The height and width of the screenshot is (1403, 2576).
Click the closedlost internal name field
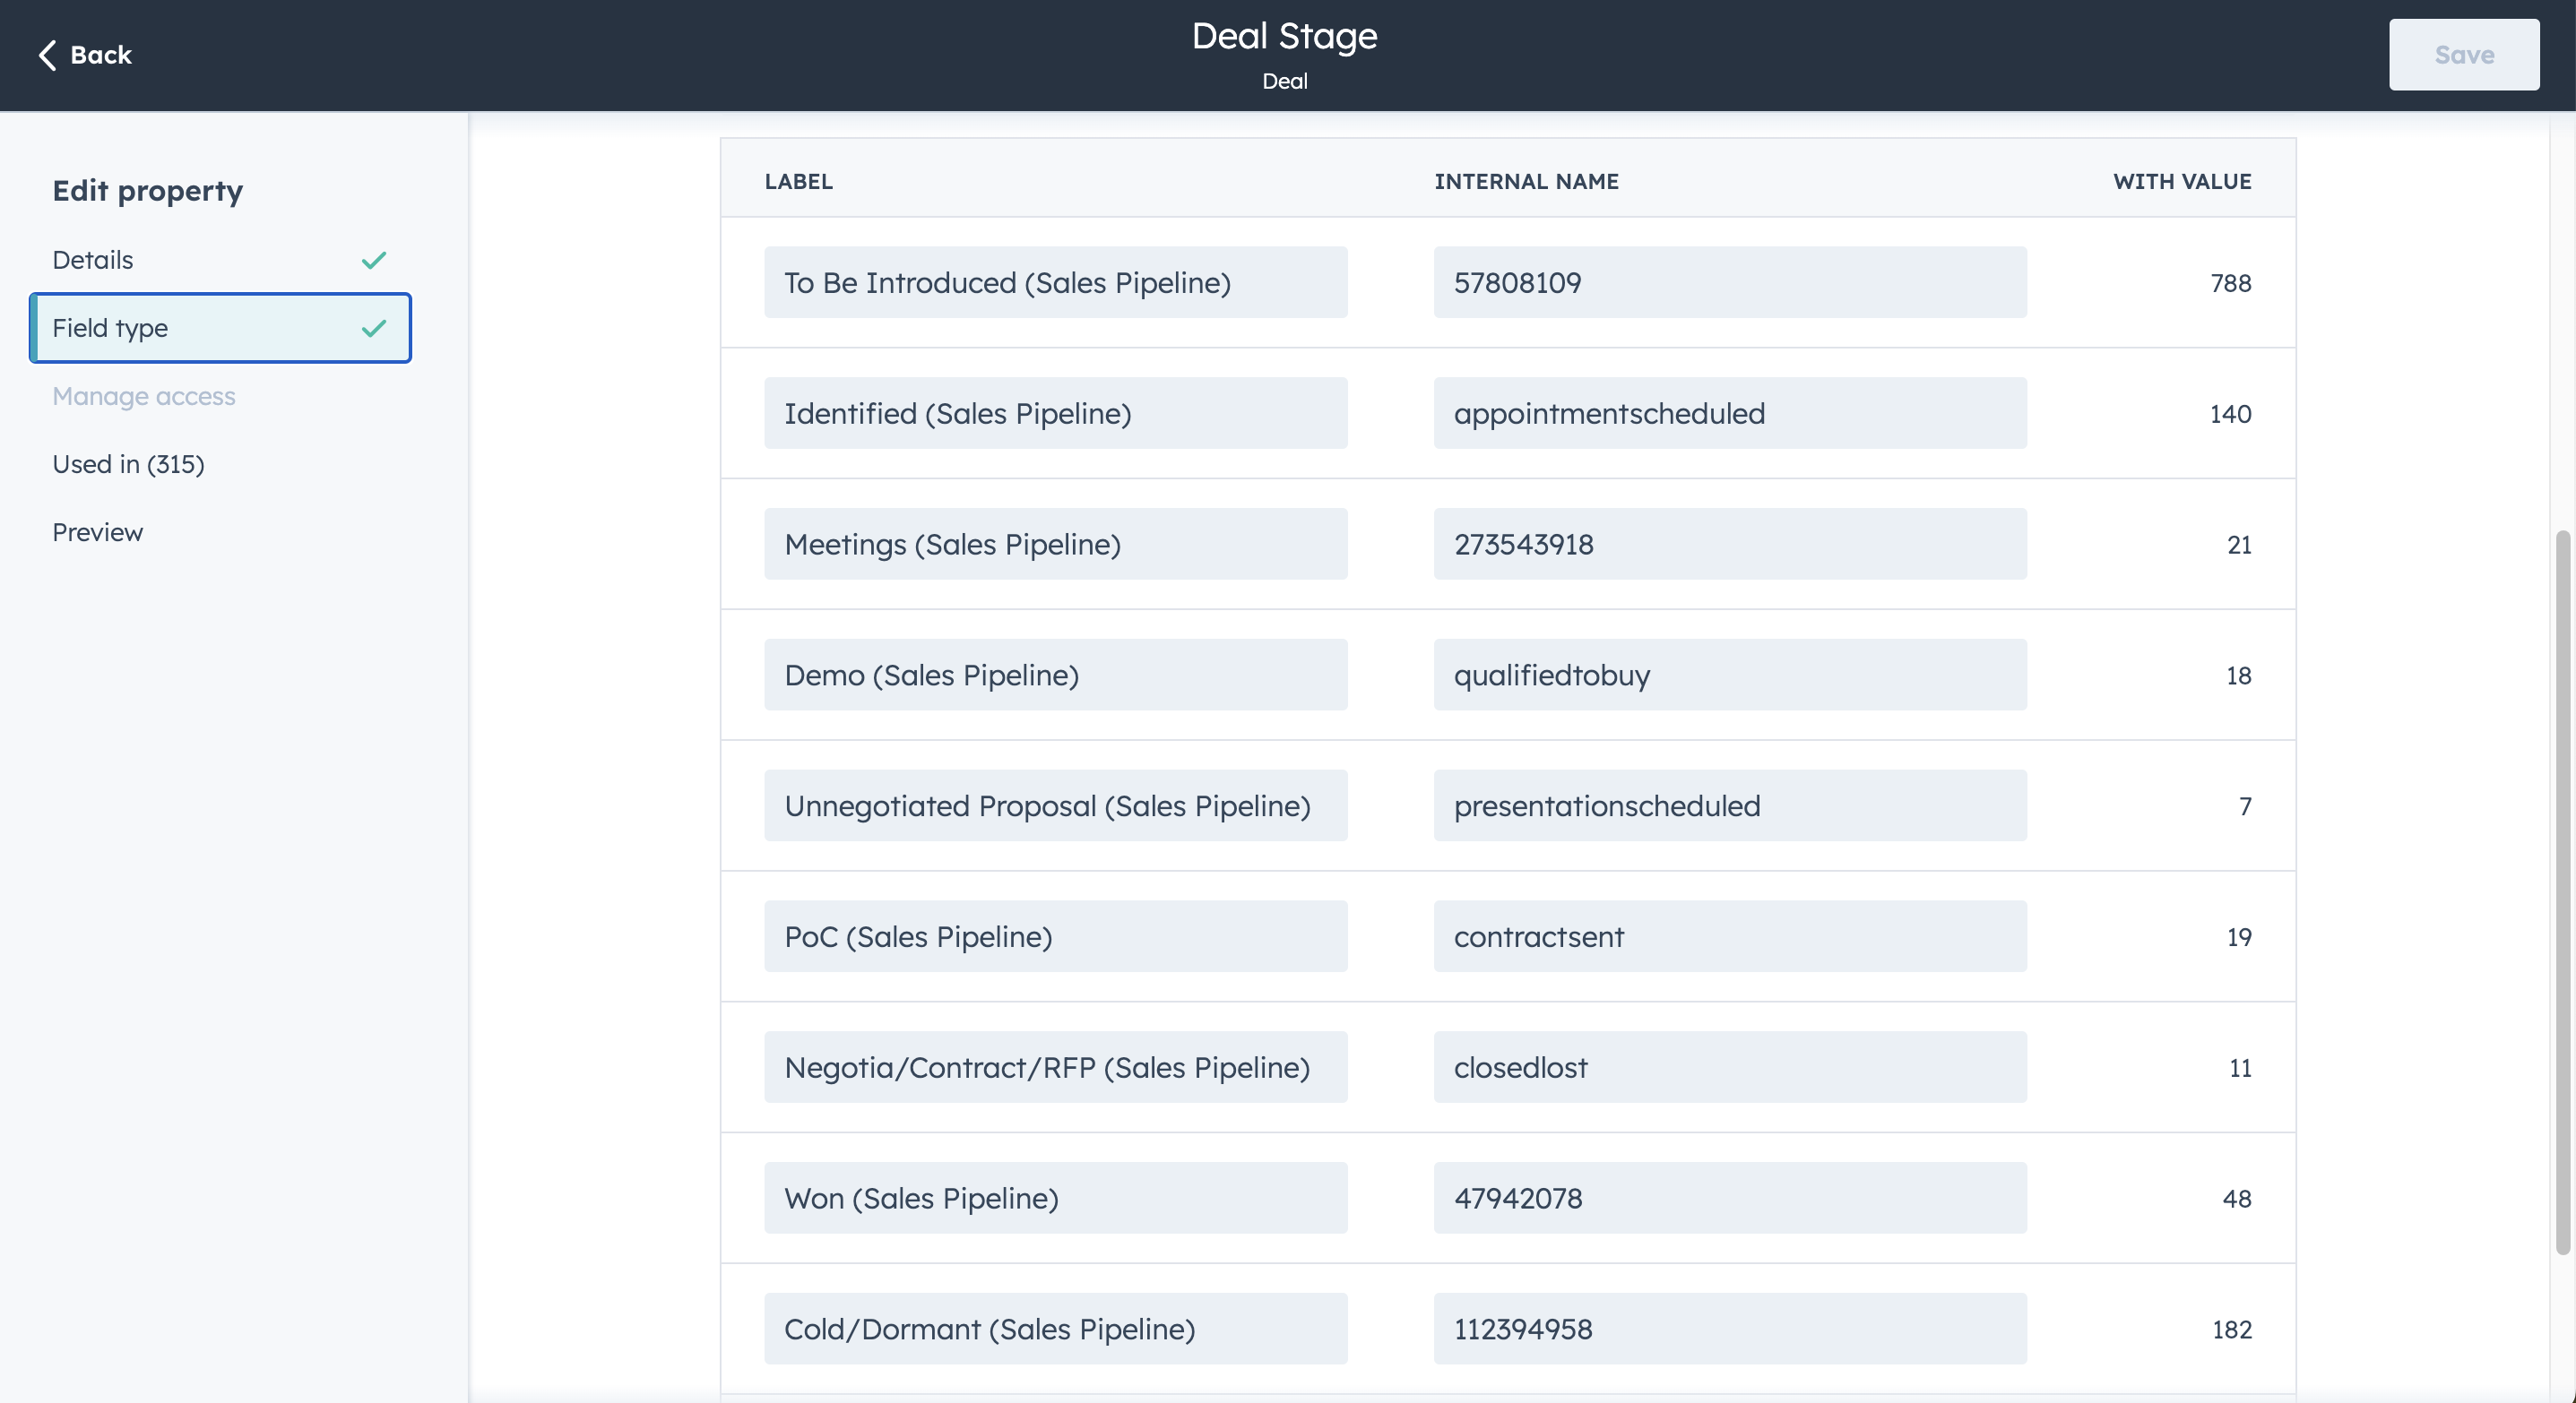[1729, 1067]
